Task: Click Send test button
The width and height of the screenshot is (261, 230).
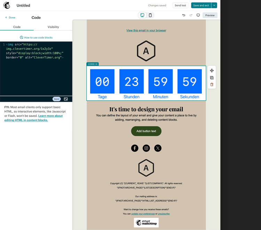Action: pos(180,5)
